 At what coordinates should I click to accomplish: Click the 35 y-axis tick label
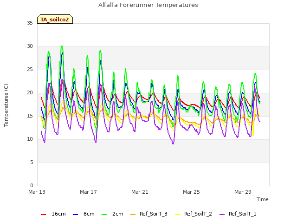click(x=30, y=23)
